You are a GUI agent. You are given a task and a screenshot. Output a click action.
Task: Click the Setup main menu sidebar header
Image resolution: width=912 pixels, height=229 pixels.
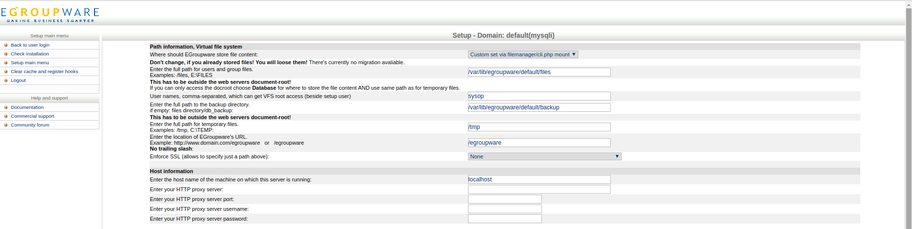click(49, 36)
